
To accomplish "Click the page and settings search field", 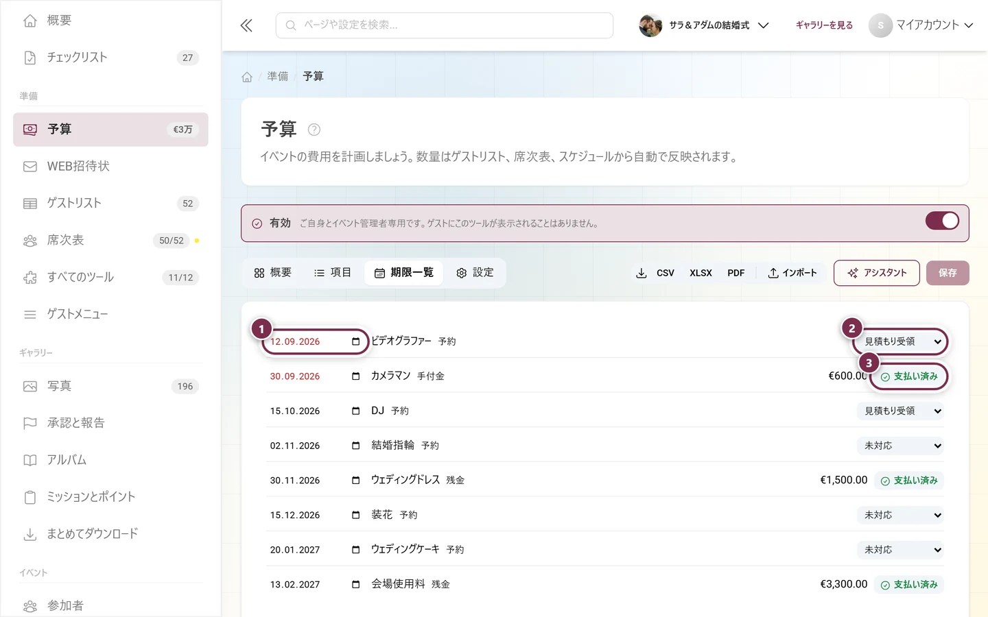I will coord(445,25).
